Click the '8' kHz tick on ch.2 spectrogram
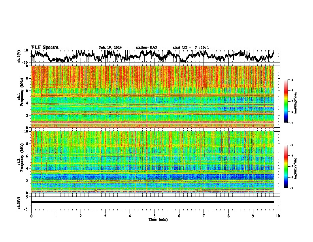313x242 pixels. (27, 144)
